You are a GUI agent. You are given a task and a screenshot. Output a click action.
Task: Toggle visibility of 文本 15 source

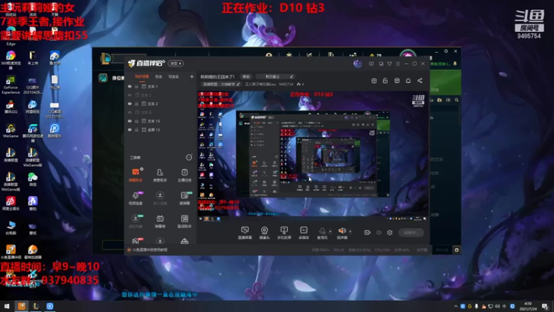(x=129, y=121)
